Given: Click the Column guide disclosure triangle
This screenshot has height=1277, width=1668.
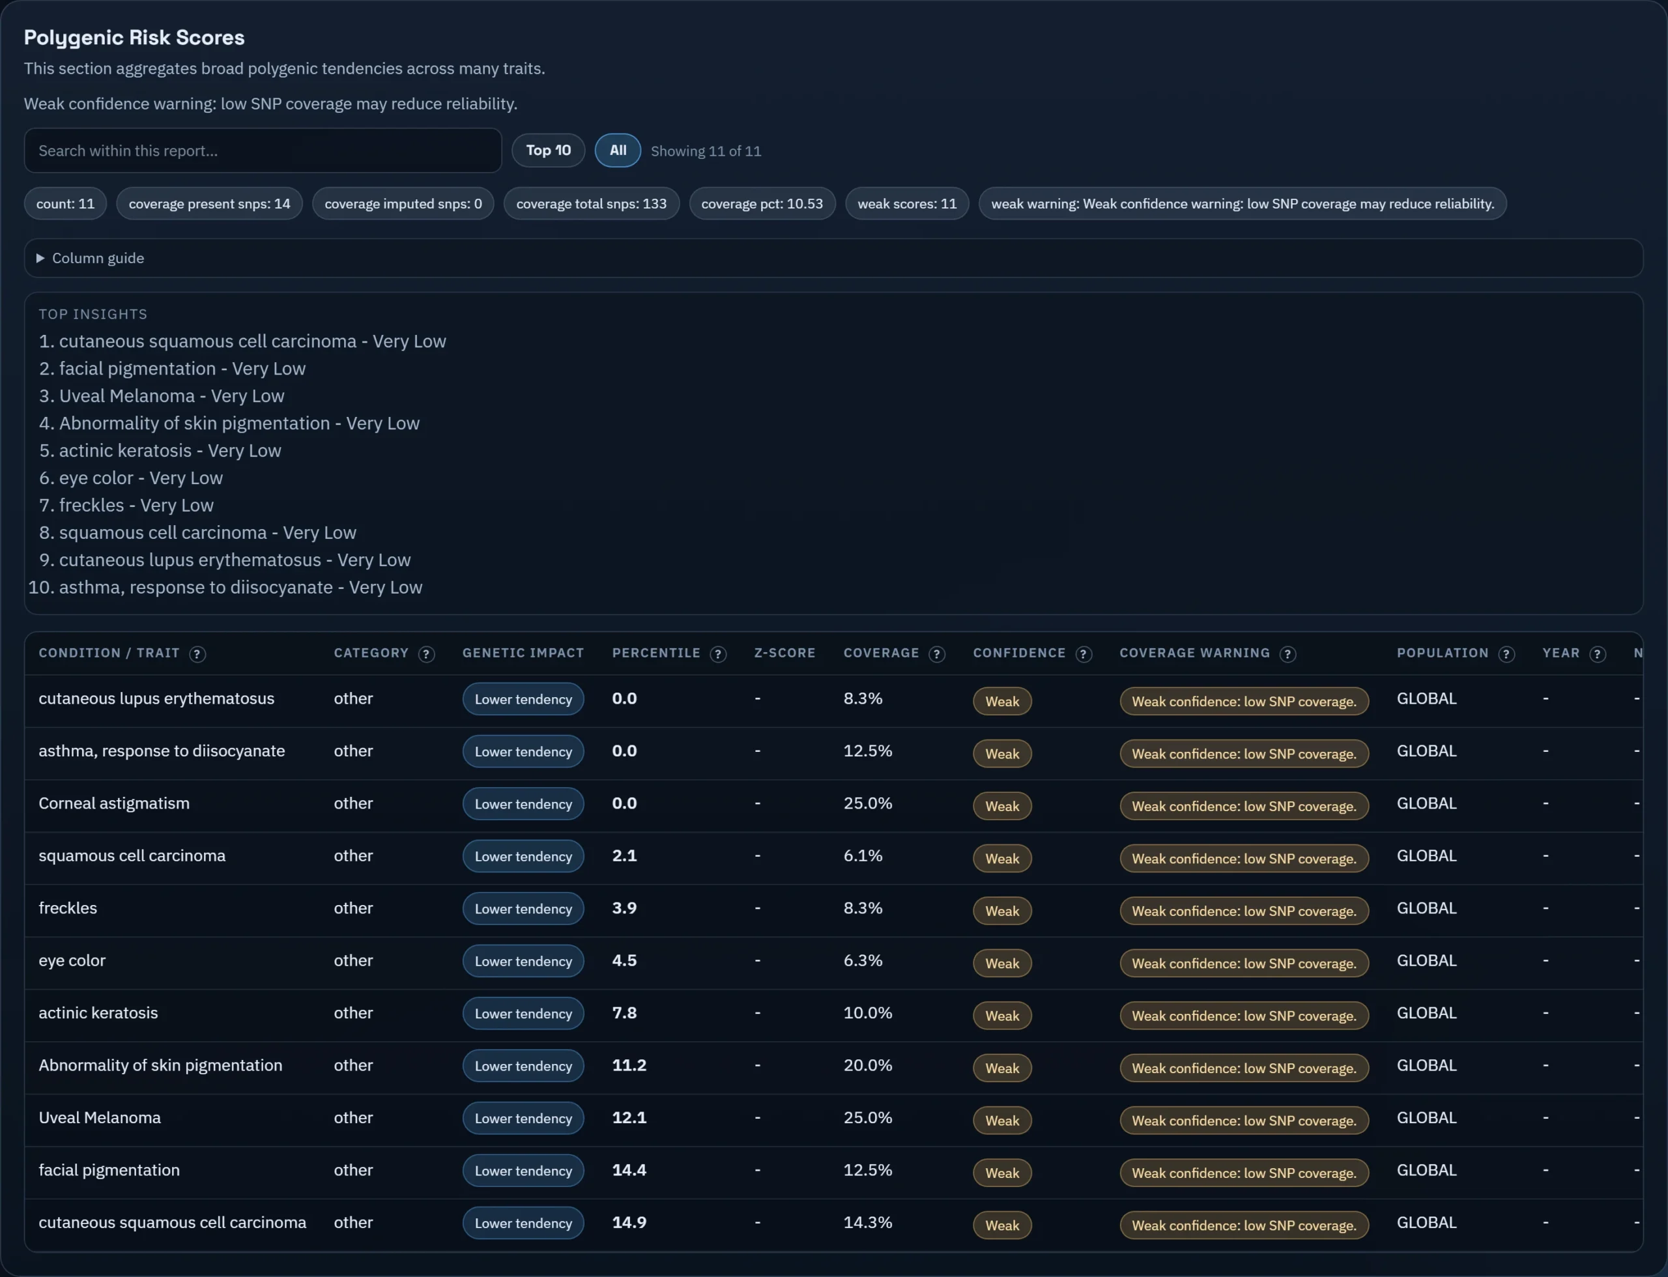Looking at the screenshot, I should (x=40, y=259).
